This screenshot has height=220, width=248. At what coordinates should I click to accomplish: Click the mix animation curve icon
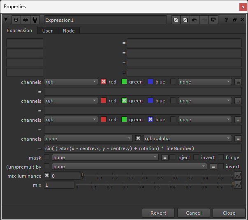coord(238,185)
